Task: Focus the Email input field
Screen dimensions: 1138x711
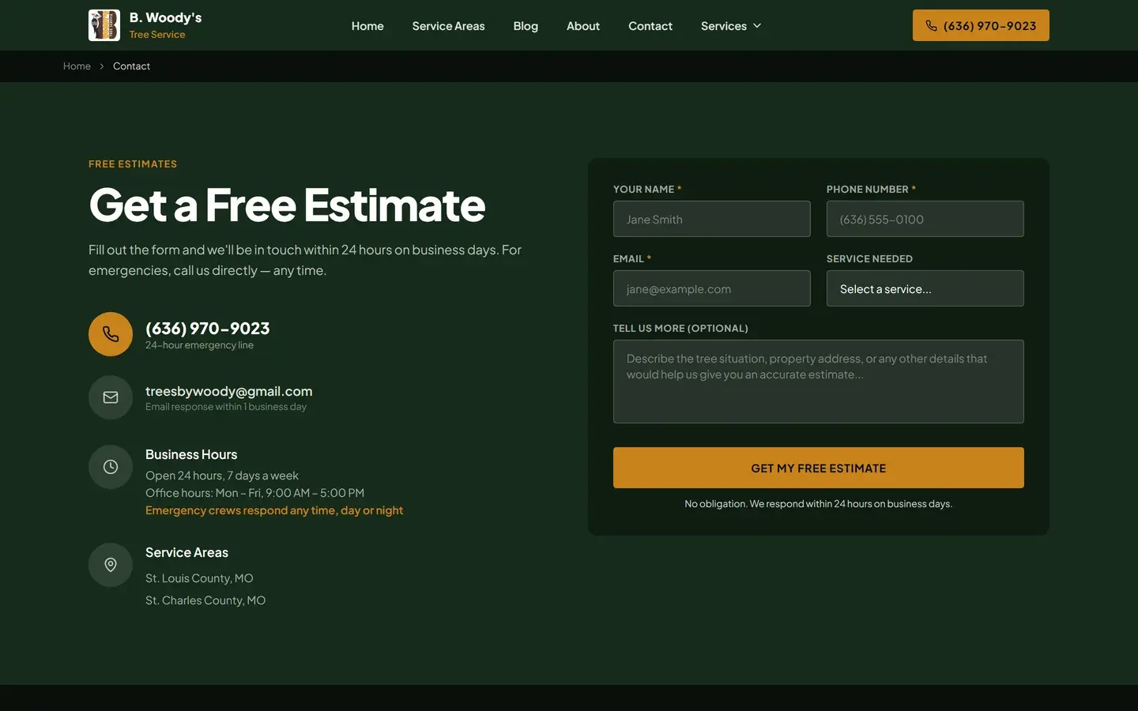Action: [x=712, y=288]
